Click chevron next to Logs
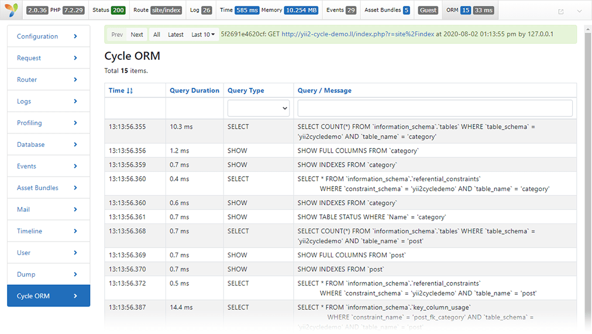This screenshot has width=592, height=334. 75,101
